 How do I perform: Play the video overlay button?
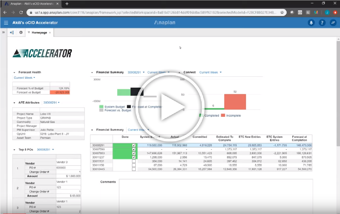click(x=170, y=107)
